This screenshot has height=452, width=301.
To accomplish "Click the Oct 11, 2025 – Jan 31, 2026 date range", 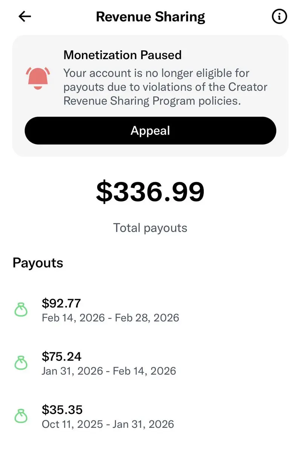I will point(108,424).
